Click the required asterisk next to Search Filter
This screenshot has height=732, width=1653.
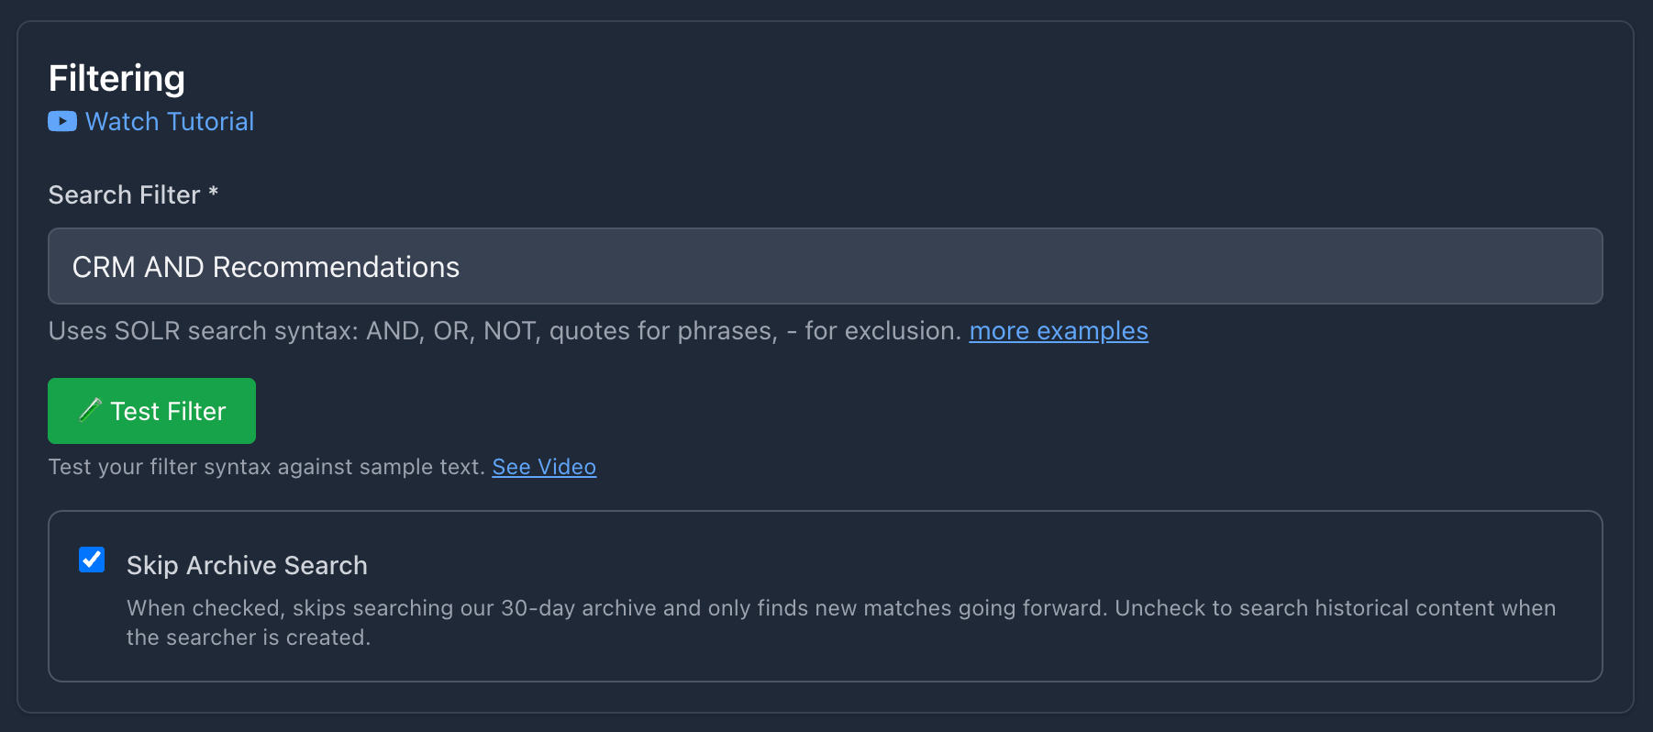pos(213,193)
